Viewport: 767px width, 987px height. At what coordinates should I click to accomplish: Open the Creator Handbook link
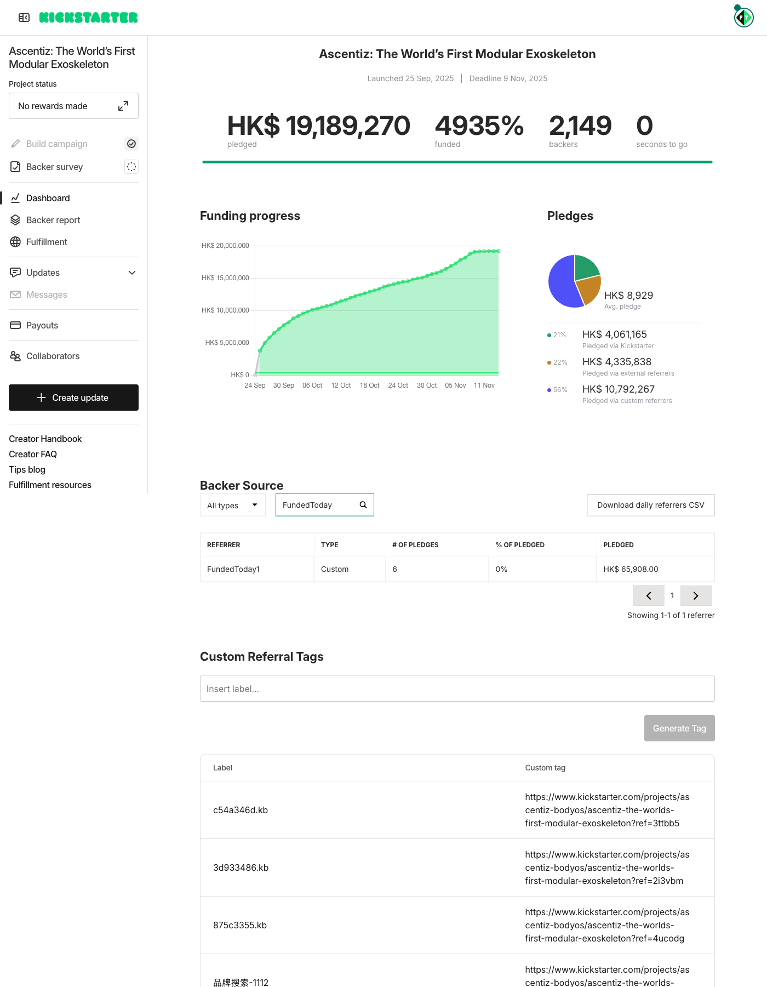point(45,439)
